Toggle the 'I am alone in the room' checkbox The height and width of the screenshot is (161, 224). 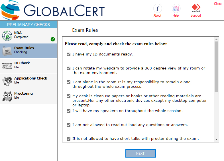pos(68,82)
